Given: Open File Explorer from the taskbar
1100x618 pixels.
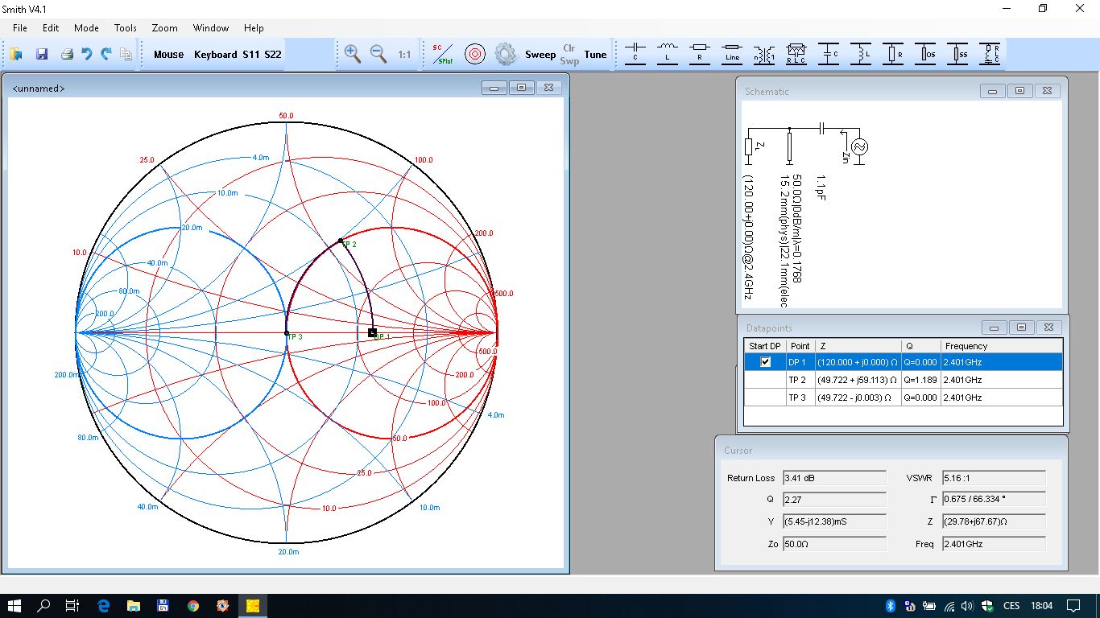Looking at the screenshot, I should coord(133,606).
